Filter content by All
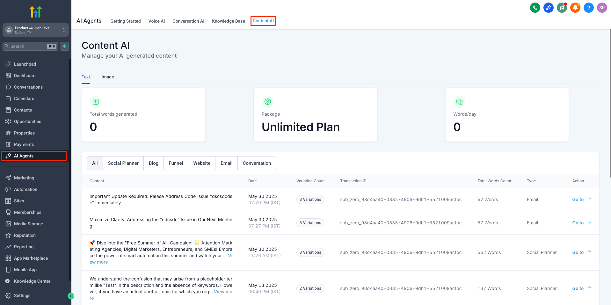The height and width of the screenshot is (305, 611). pos(95,163)
